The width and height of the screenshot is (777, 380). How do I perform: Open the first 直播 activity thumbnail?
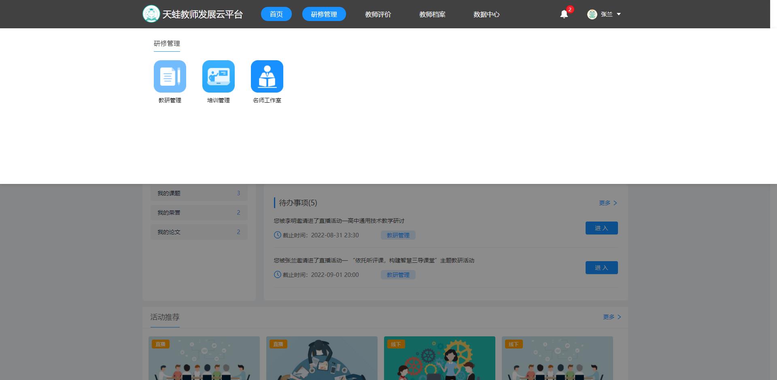204,358
